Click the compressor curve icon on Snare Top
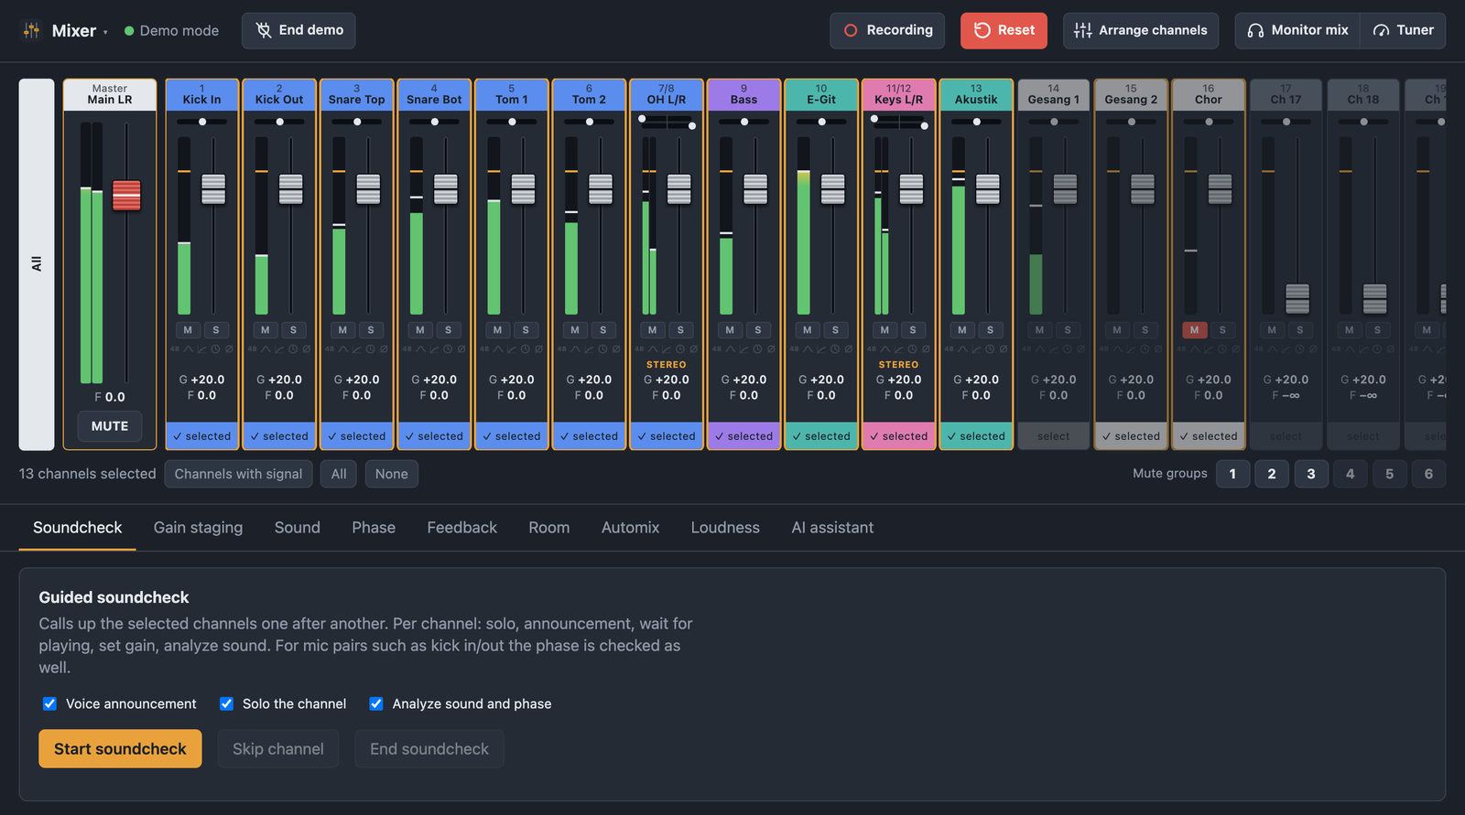 pyautogui.click(x=357, y=349)
